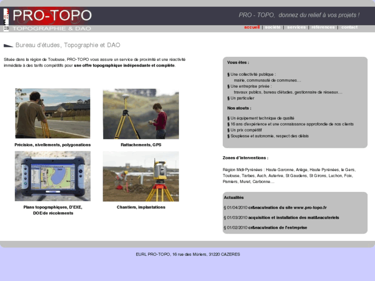375x281 pixels.
Task: Click the bold text une offre topographique indépendante et complète
Action: (x=124, y=65)
